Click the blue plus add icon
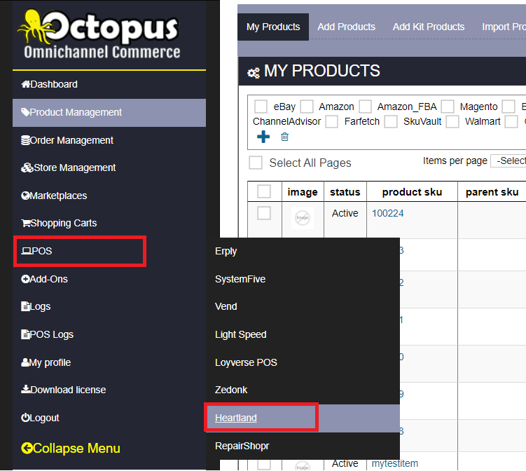Image resolution: width=526 pixels, height=471 pixels. [263, 137]
